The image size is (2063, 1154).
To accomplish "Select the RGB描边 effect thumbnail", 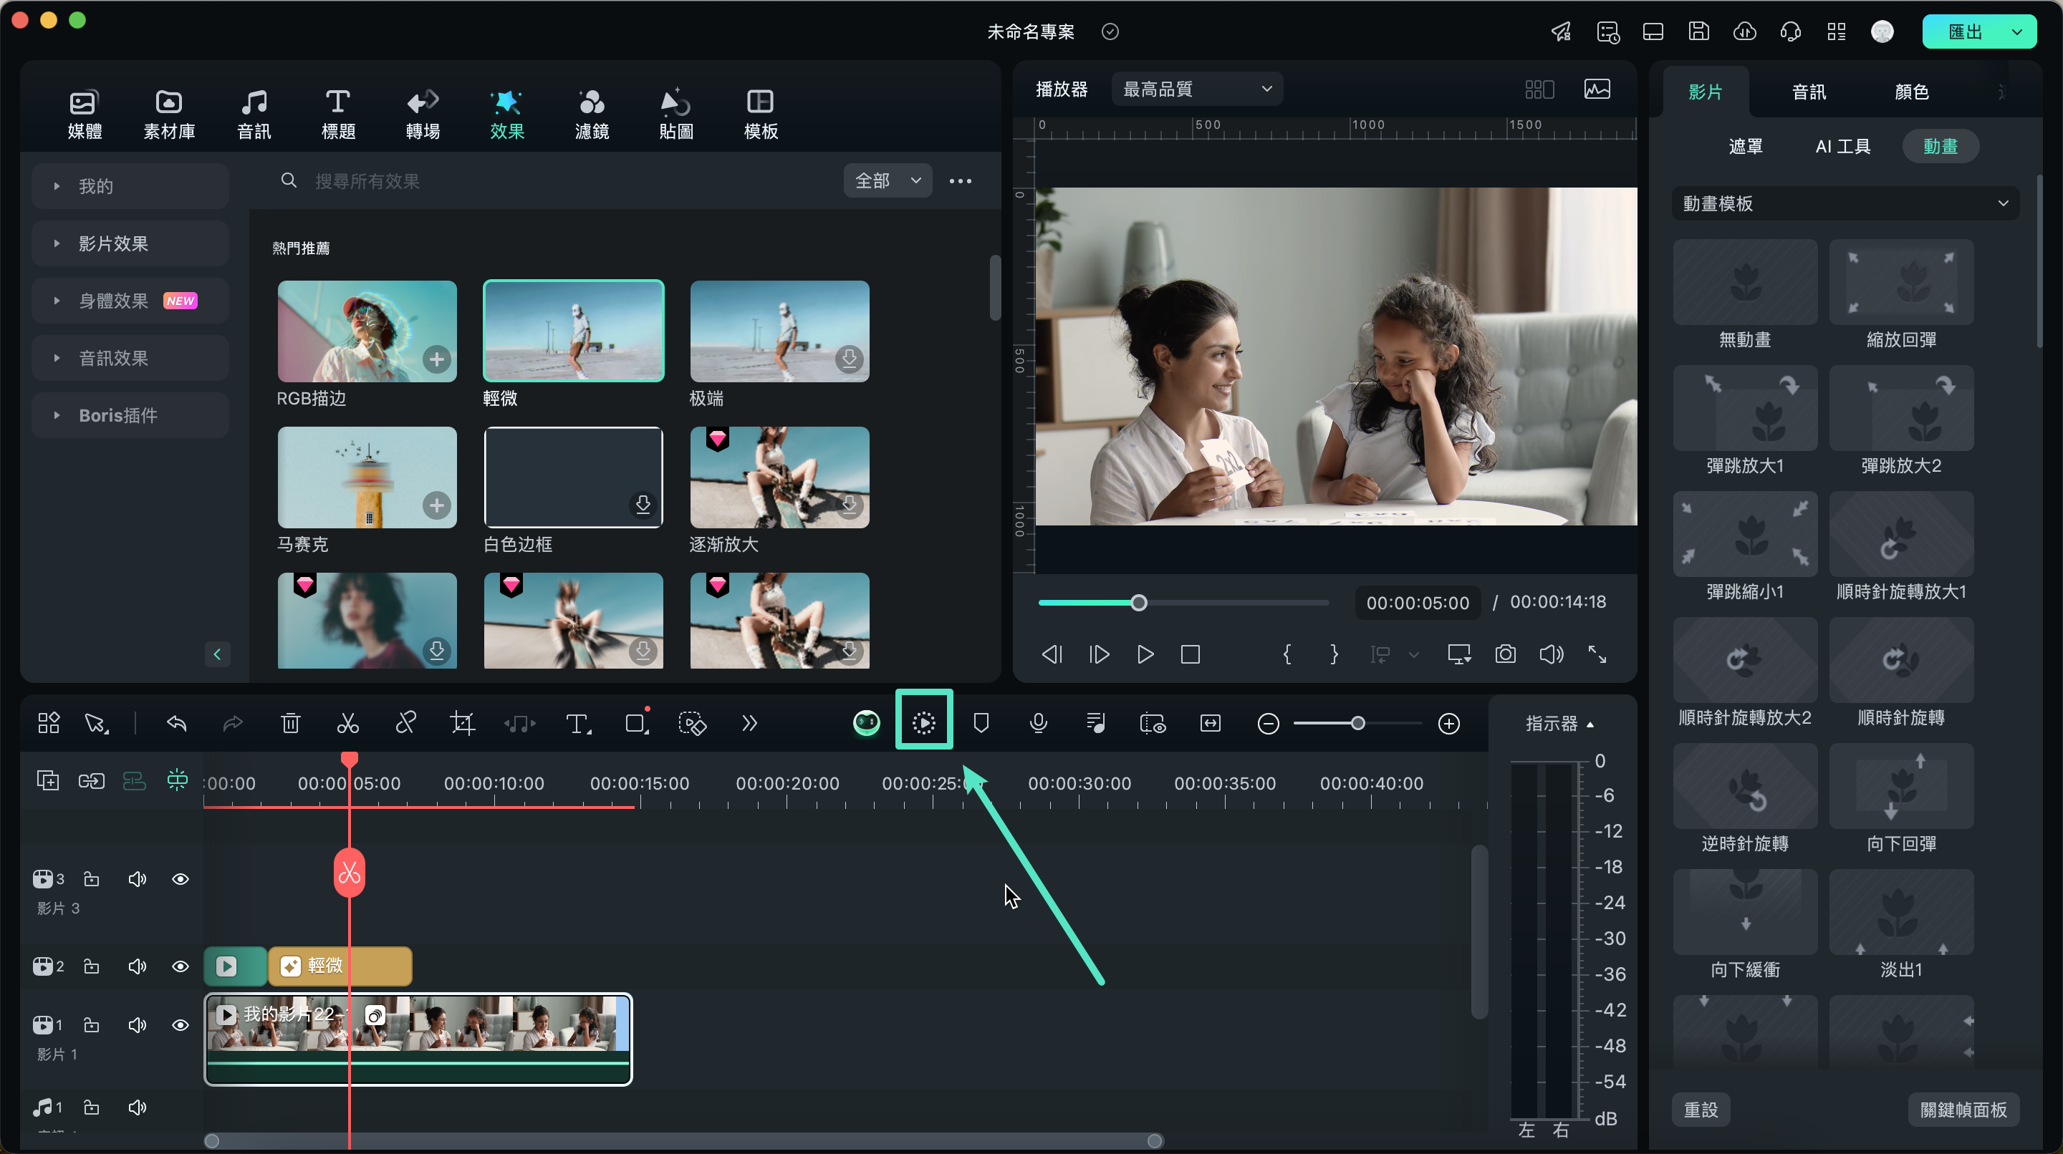I will (367, 331).
